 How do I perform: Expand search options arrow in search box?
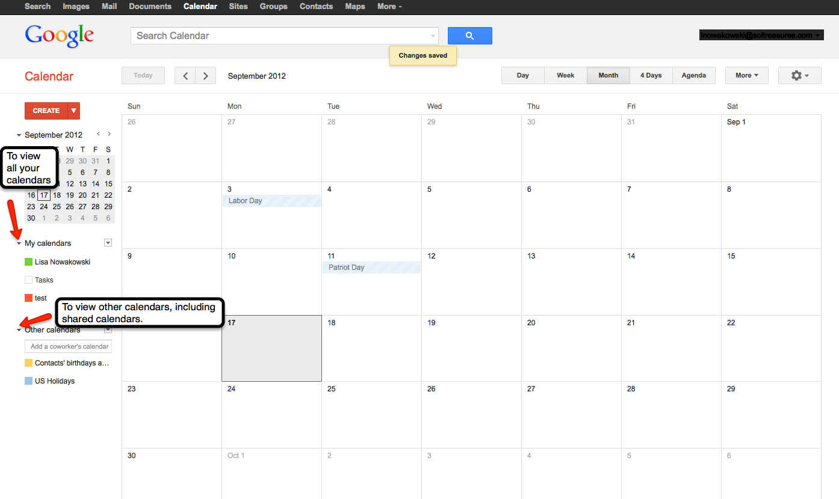[x=432, y=36]
